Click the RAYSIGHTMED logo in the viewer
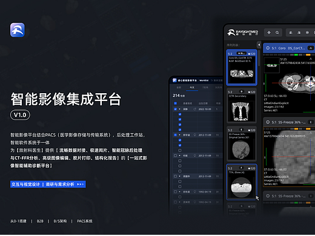This screenshot has height=236, width=315. 242,32
